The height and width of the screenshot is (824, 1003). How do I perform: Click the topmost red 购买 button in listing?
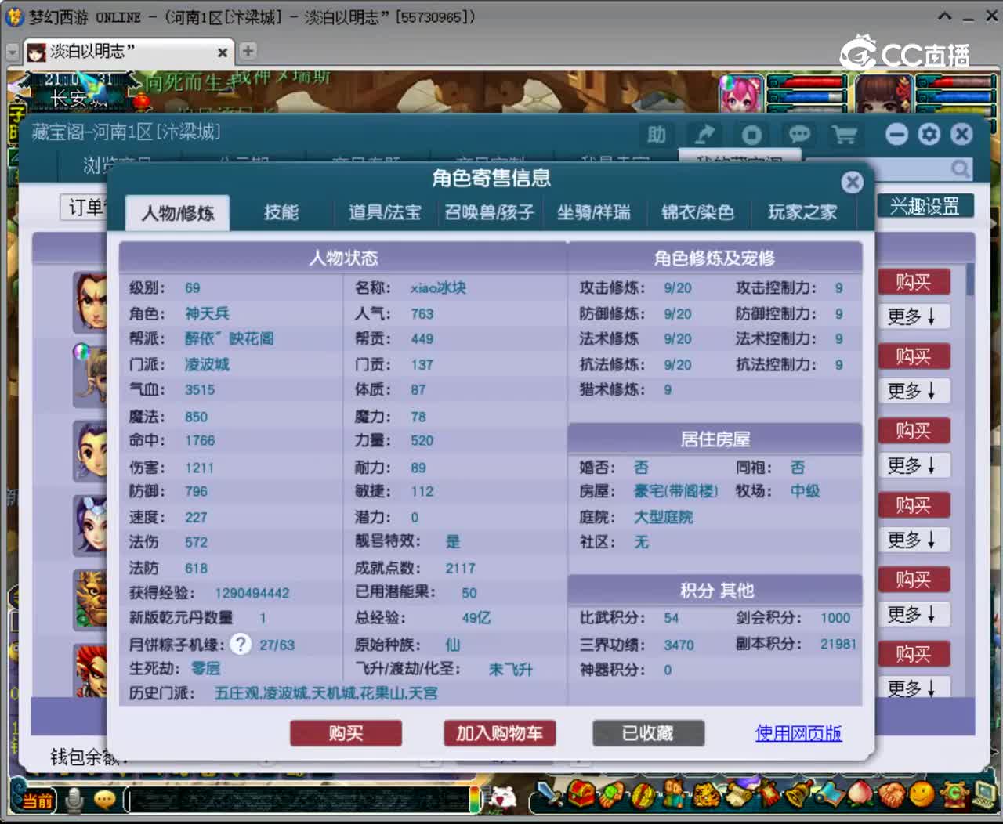point(914,282)
